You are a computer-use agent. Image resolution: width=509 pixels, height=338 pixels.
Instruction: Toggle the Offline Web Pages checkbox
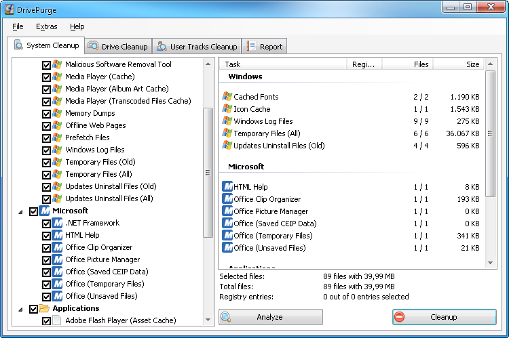(x=46, y=126)
